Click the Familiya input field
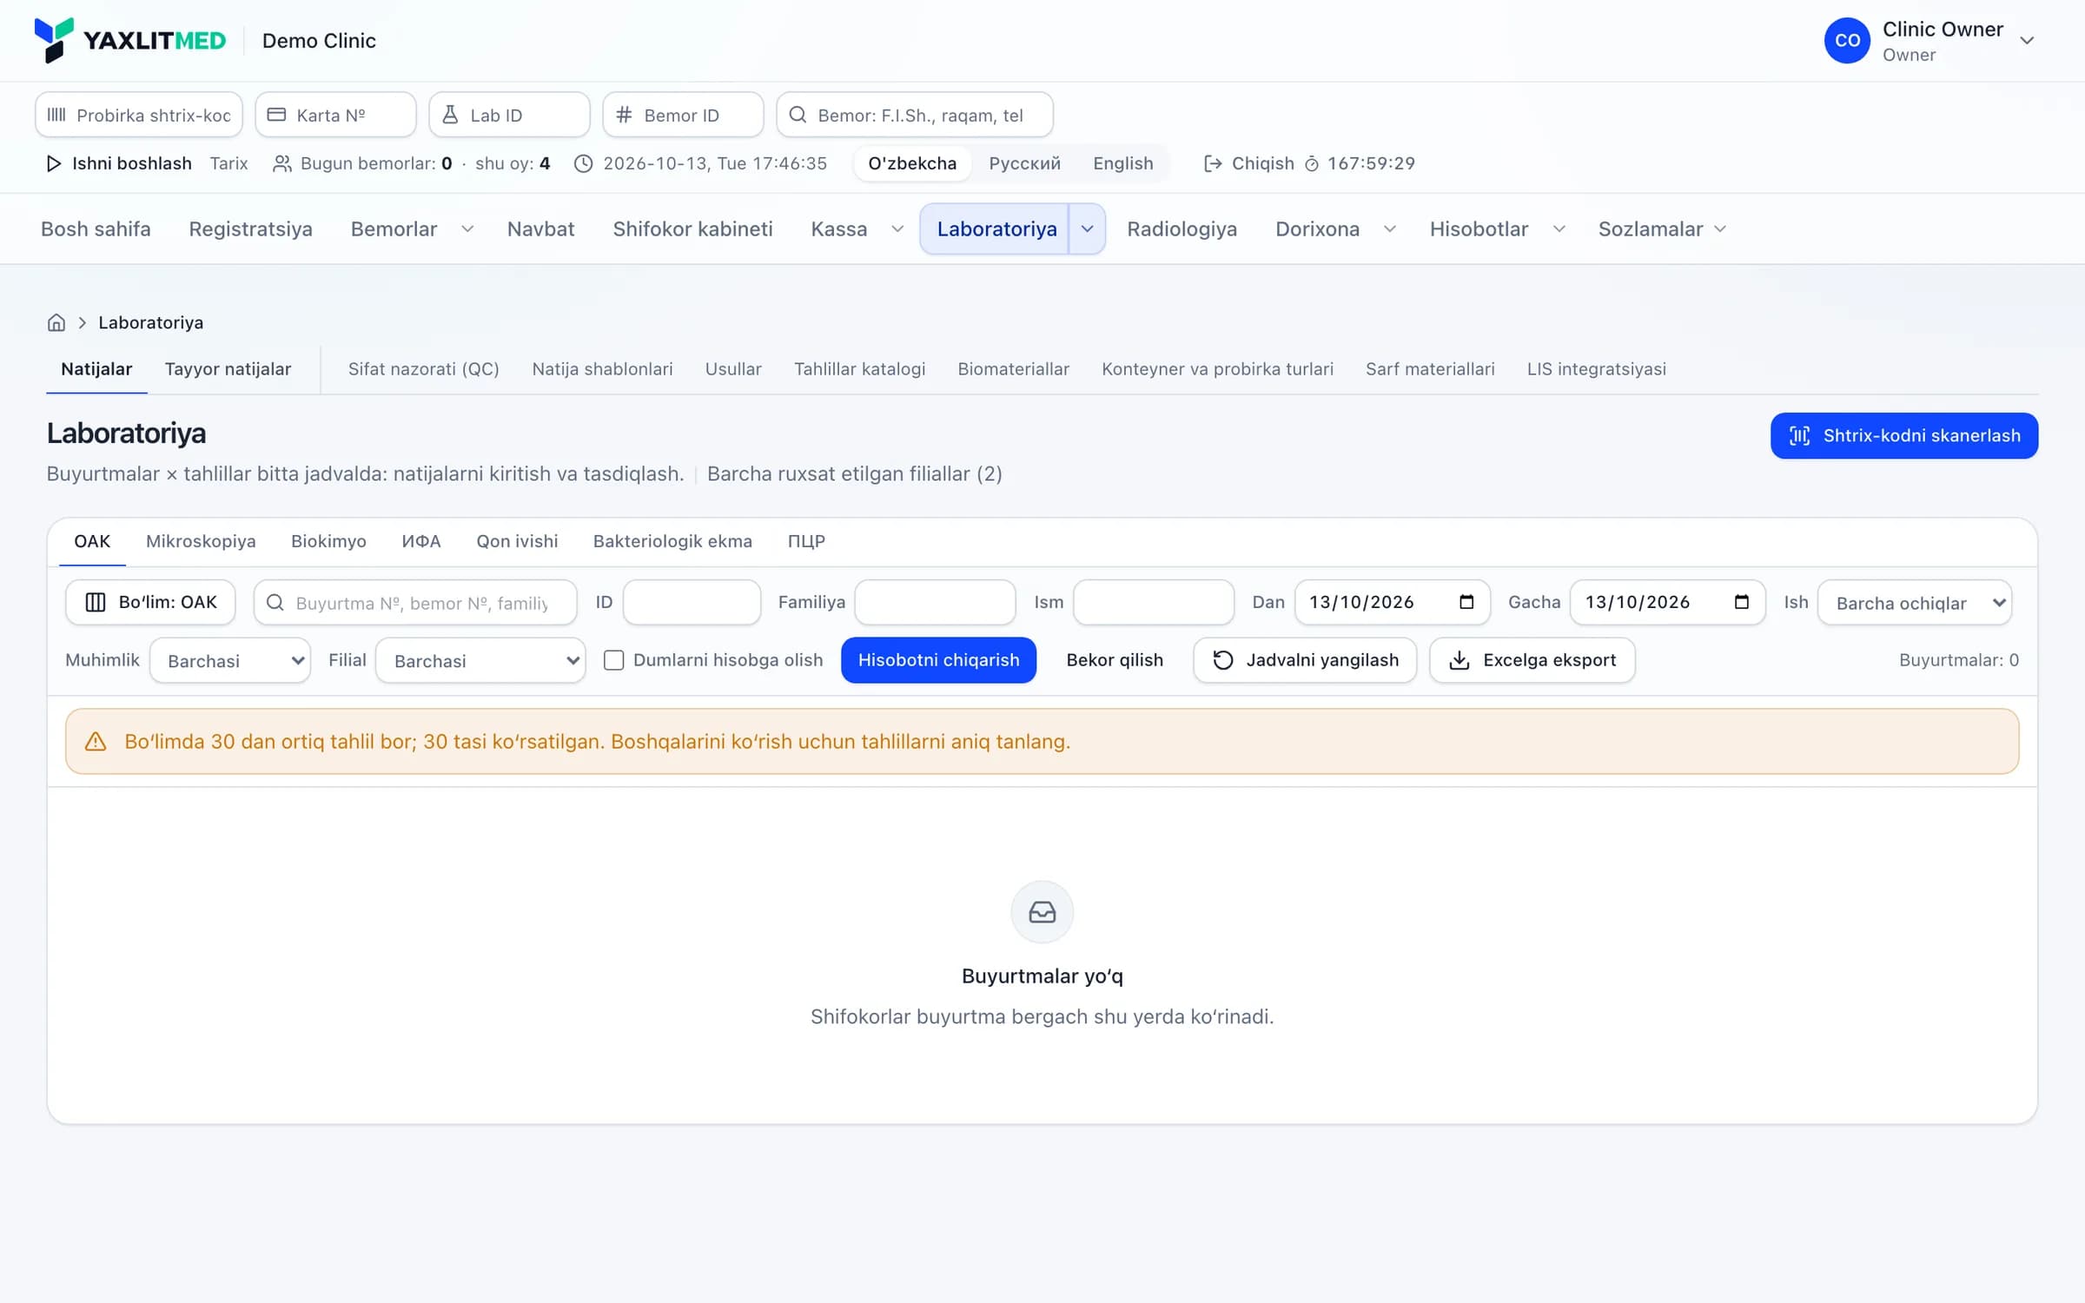Screen dimensions: 2085x1303 tap(935, 602)
